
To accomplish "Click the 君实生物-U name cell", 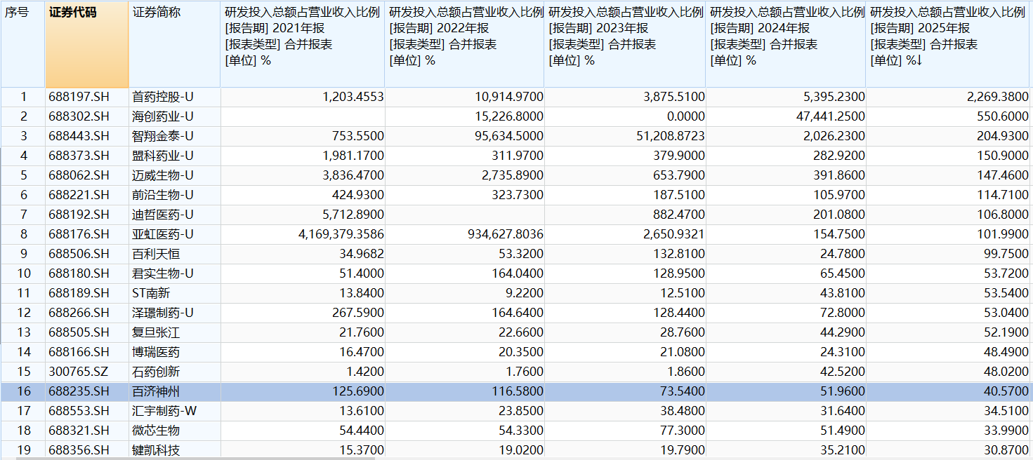I will coord(174,273).
